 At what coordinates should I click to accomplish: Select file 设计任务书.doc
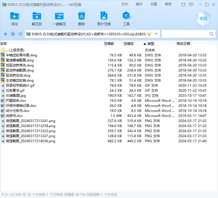click(x=18, y=111)
